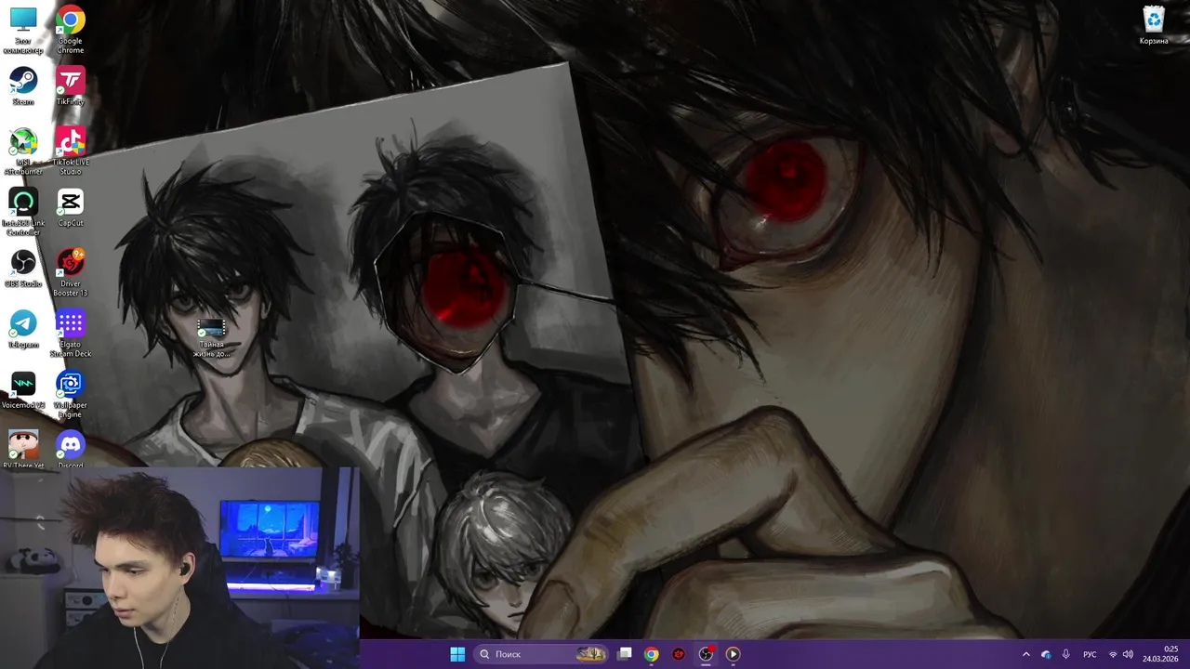Switch the РУС input language

1090,654
